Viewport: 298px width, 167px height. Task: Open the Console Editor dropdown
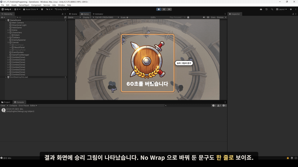[34, 106]
